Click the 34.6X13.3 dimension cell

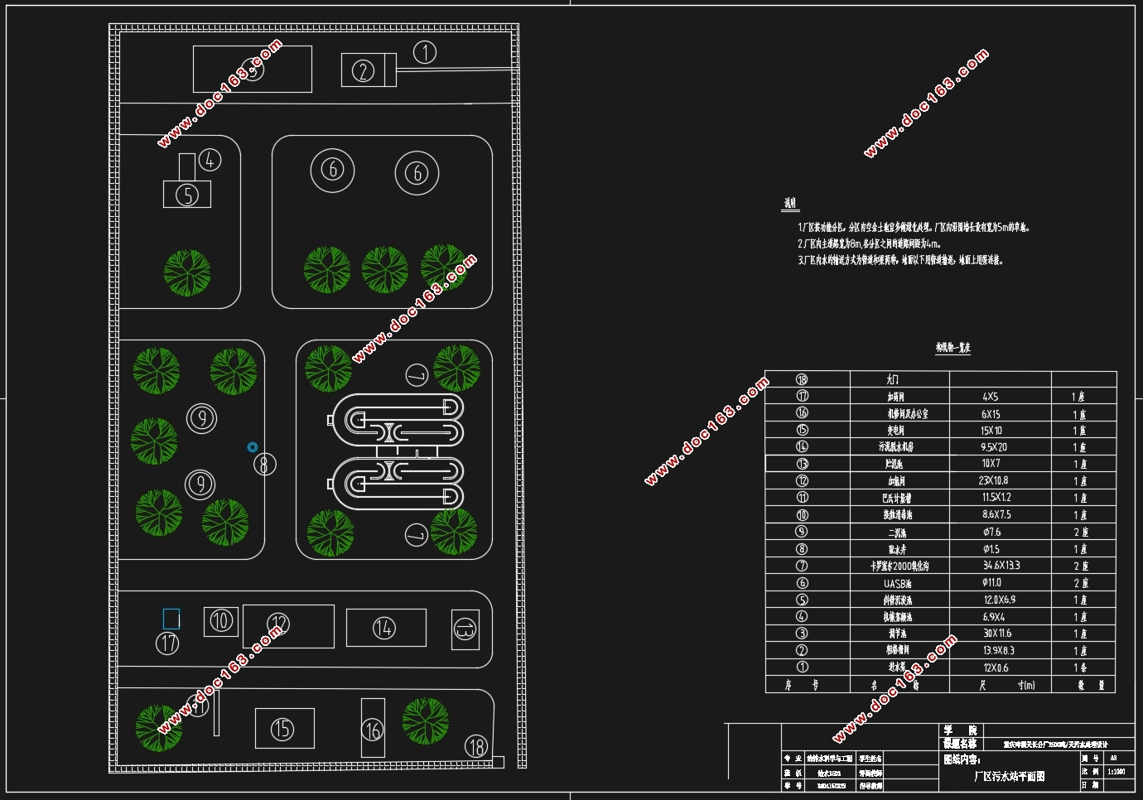1000,566
